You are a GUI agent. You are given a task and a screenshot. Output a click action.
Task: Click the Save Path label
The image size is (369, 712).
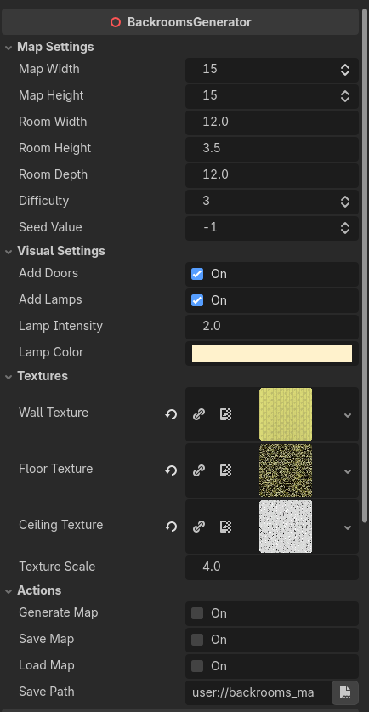(x=46, y=692)
